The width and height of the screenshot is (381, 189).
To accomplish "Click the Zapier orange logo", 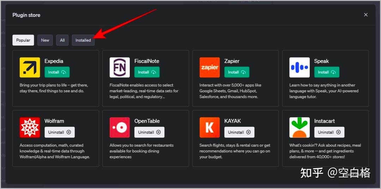I will pos(210,67).
